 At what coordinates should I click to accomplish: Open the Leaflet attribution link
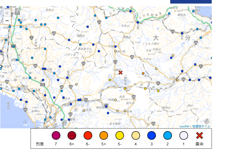184,126
